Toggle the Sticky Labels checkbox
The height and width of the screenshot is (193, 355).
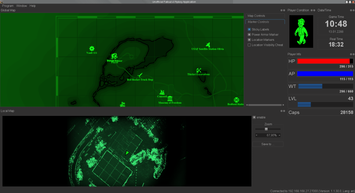coord(249,29)
